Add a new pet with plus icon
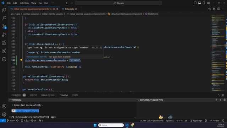227x128 pixels. click(216, 100)
